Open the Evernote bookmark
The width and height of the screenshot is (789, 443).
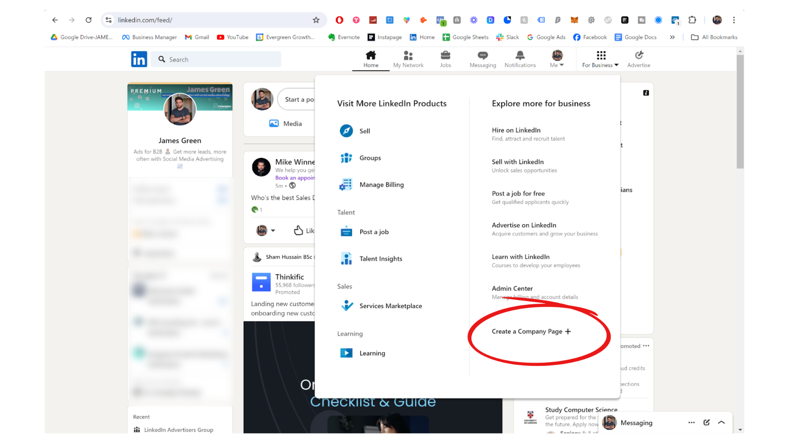point(344,37)
